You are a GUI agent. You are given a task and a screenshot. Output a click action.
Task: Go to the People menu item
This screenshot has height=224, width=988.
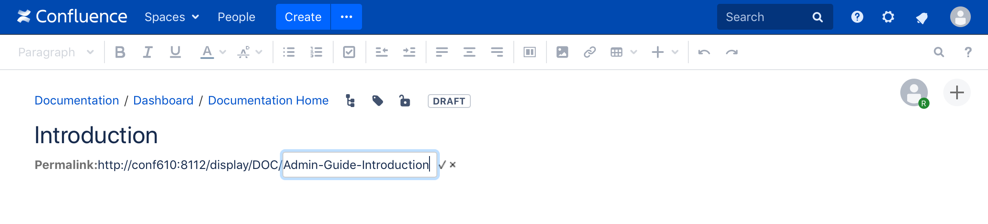[236, 17]
